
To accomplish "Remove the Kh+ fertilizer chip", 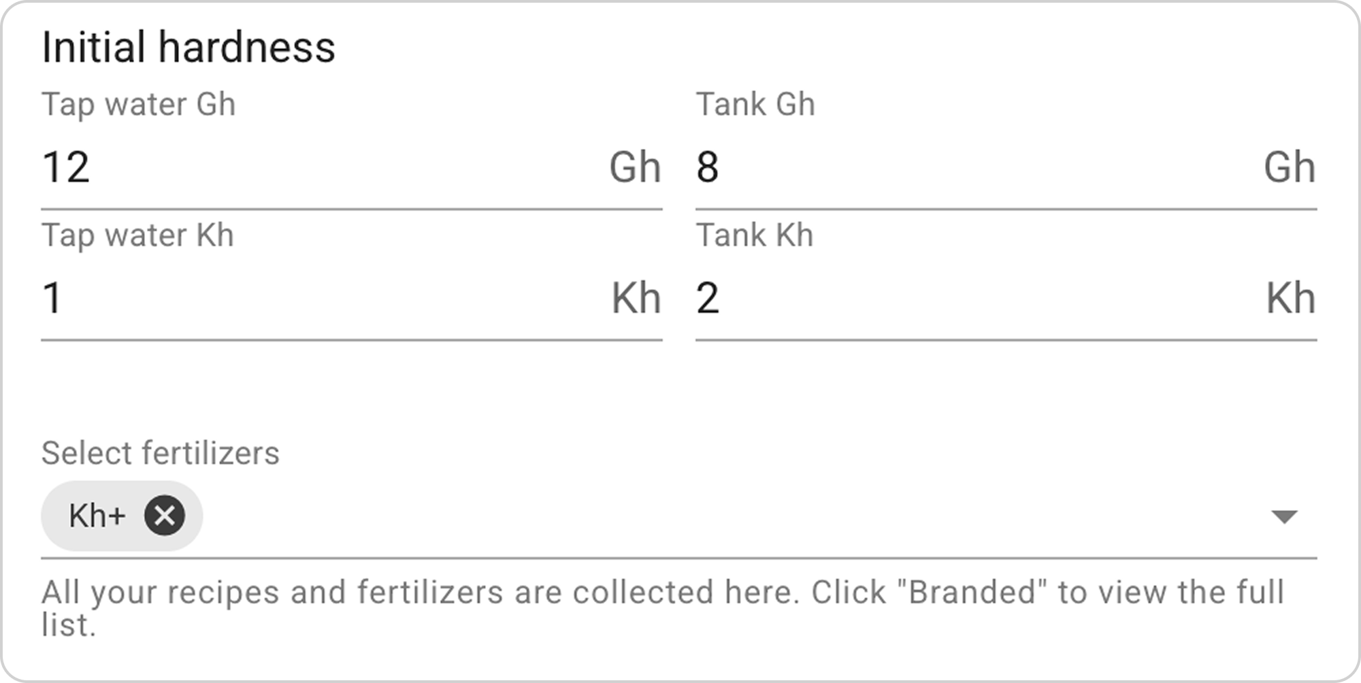I will [164, 516].
